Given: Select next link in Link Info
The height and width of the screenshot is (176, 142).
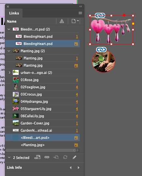Looking at the screenshot, I should [x=78, y=167].
